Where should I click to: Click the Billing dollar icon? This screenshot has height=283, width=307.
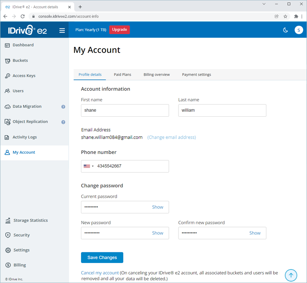pyautogui.click(x=8, y=265)
